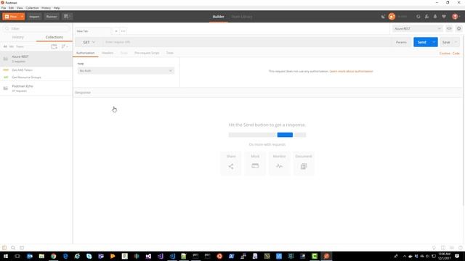465x261 pixels.
Task: Click the blue Send button
Action: pyautogui.click(x=421, y=42)
